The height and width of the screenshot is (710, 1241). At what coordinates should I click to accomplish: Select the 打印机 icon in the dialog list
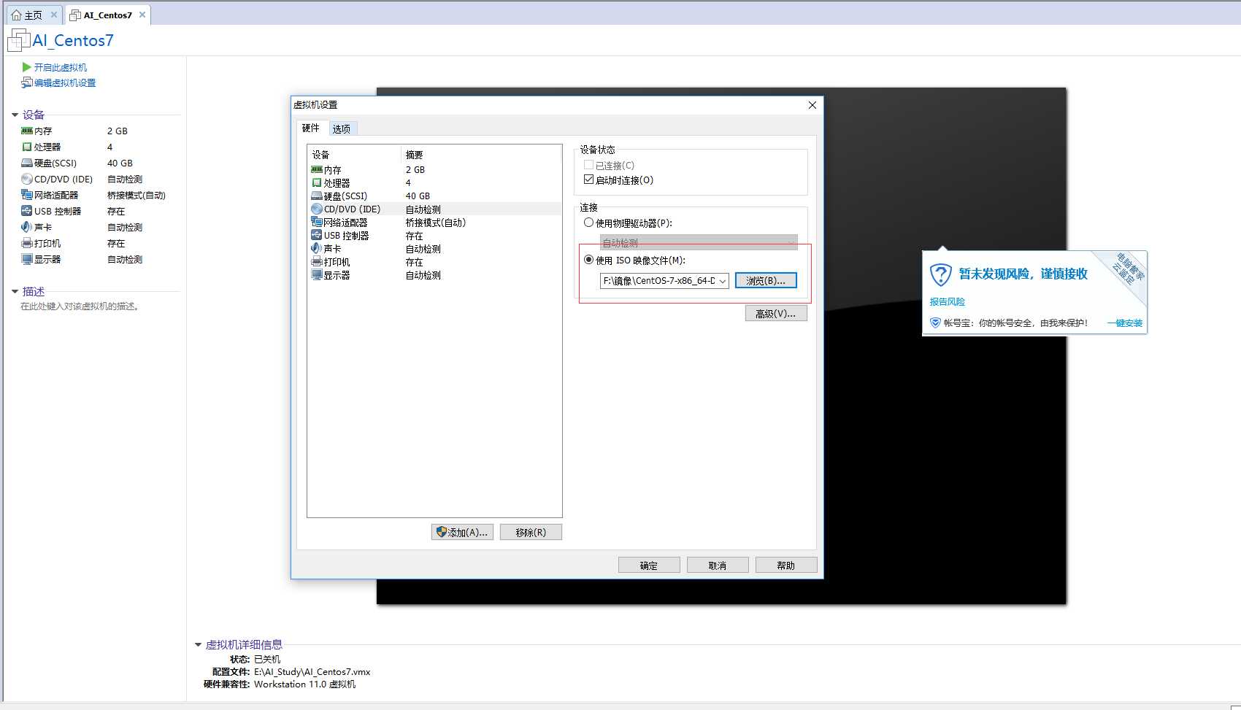point(317,261)
